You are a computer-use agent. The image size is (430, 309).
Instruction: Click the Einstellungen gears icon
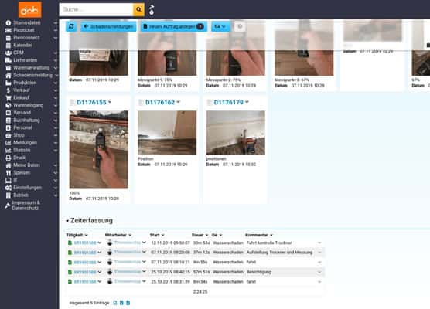point(9,188)
